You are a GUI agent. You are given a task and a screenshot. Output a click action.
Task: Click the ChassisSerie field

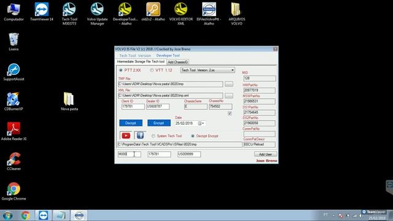[195, 106]
